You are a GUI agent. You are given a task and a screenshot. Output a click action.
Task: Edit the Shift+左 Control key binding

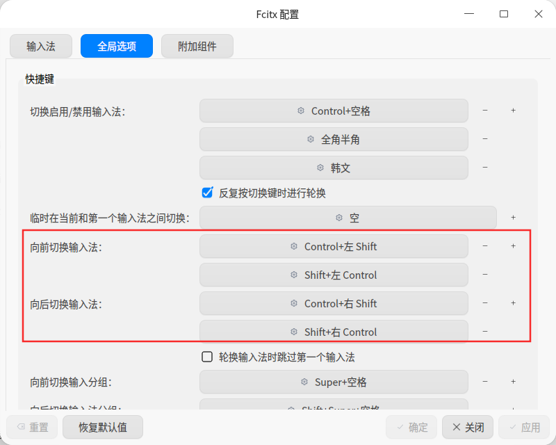point(334,275)
